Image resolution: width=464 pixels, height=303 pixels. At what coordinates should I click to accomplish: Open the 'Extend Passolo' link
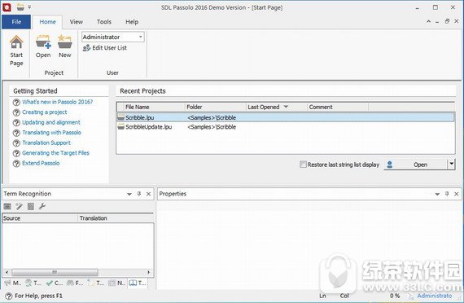(x=41, y=163)
